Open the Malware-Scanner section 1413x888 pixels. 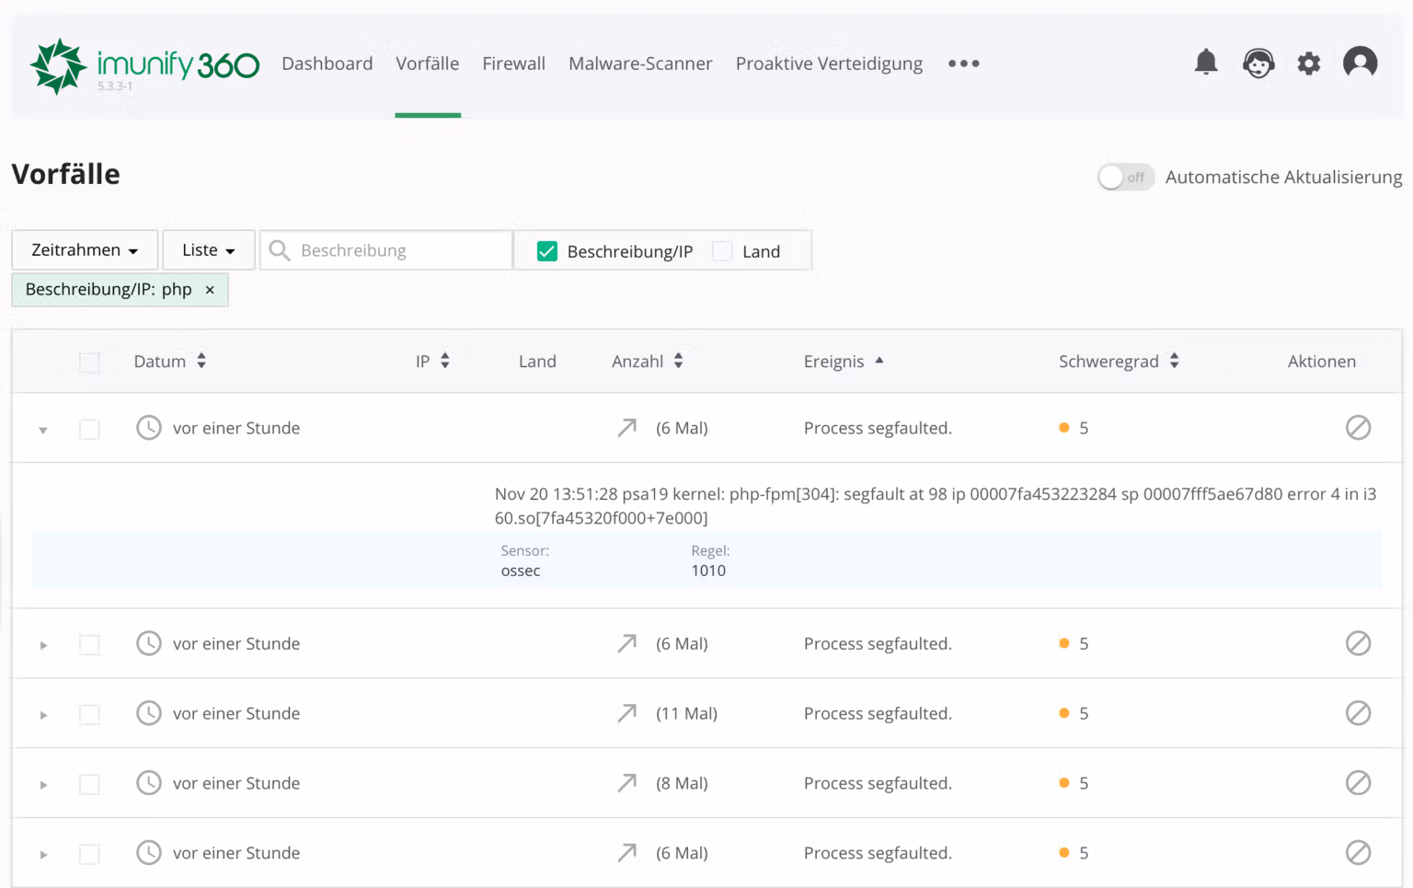point(640,63)
